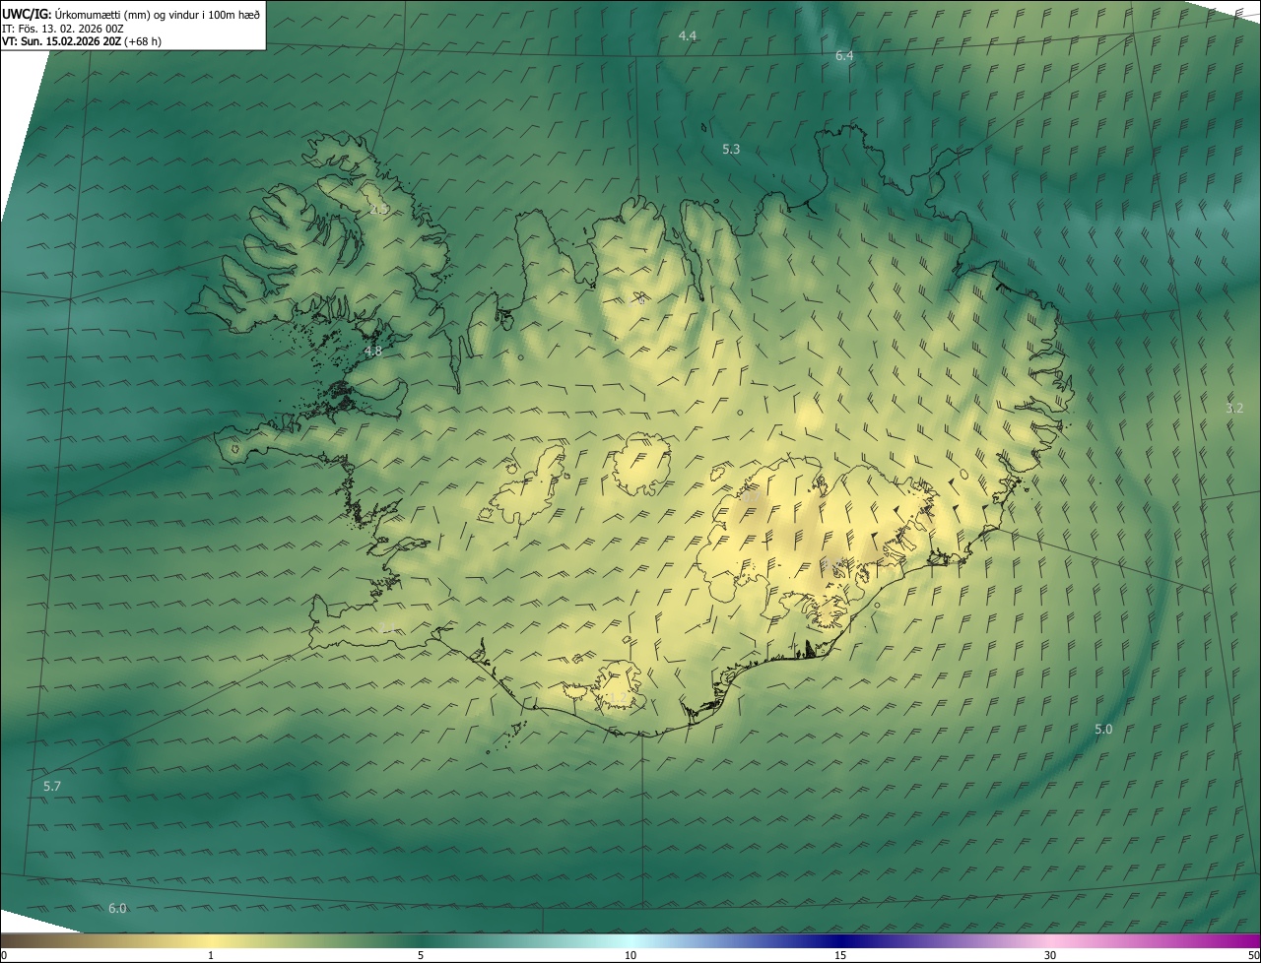Image resolution: width=1261 pixels, height=963 pixels.
Task: Click the '10' tick on the color scale
Action: pyautogui.click(x=630, y=956)
